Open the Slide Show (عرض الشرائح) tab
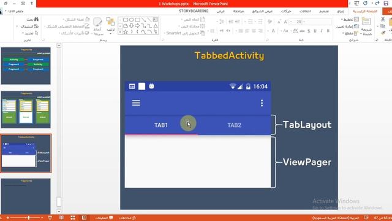392x221 pixels. [262, 11]
